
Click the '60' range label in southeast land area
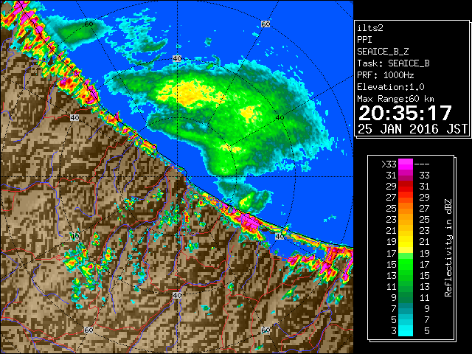pyautogui.click(x=265, y=330)
